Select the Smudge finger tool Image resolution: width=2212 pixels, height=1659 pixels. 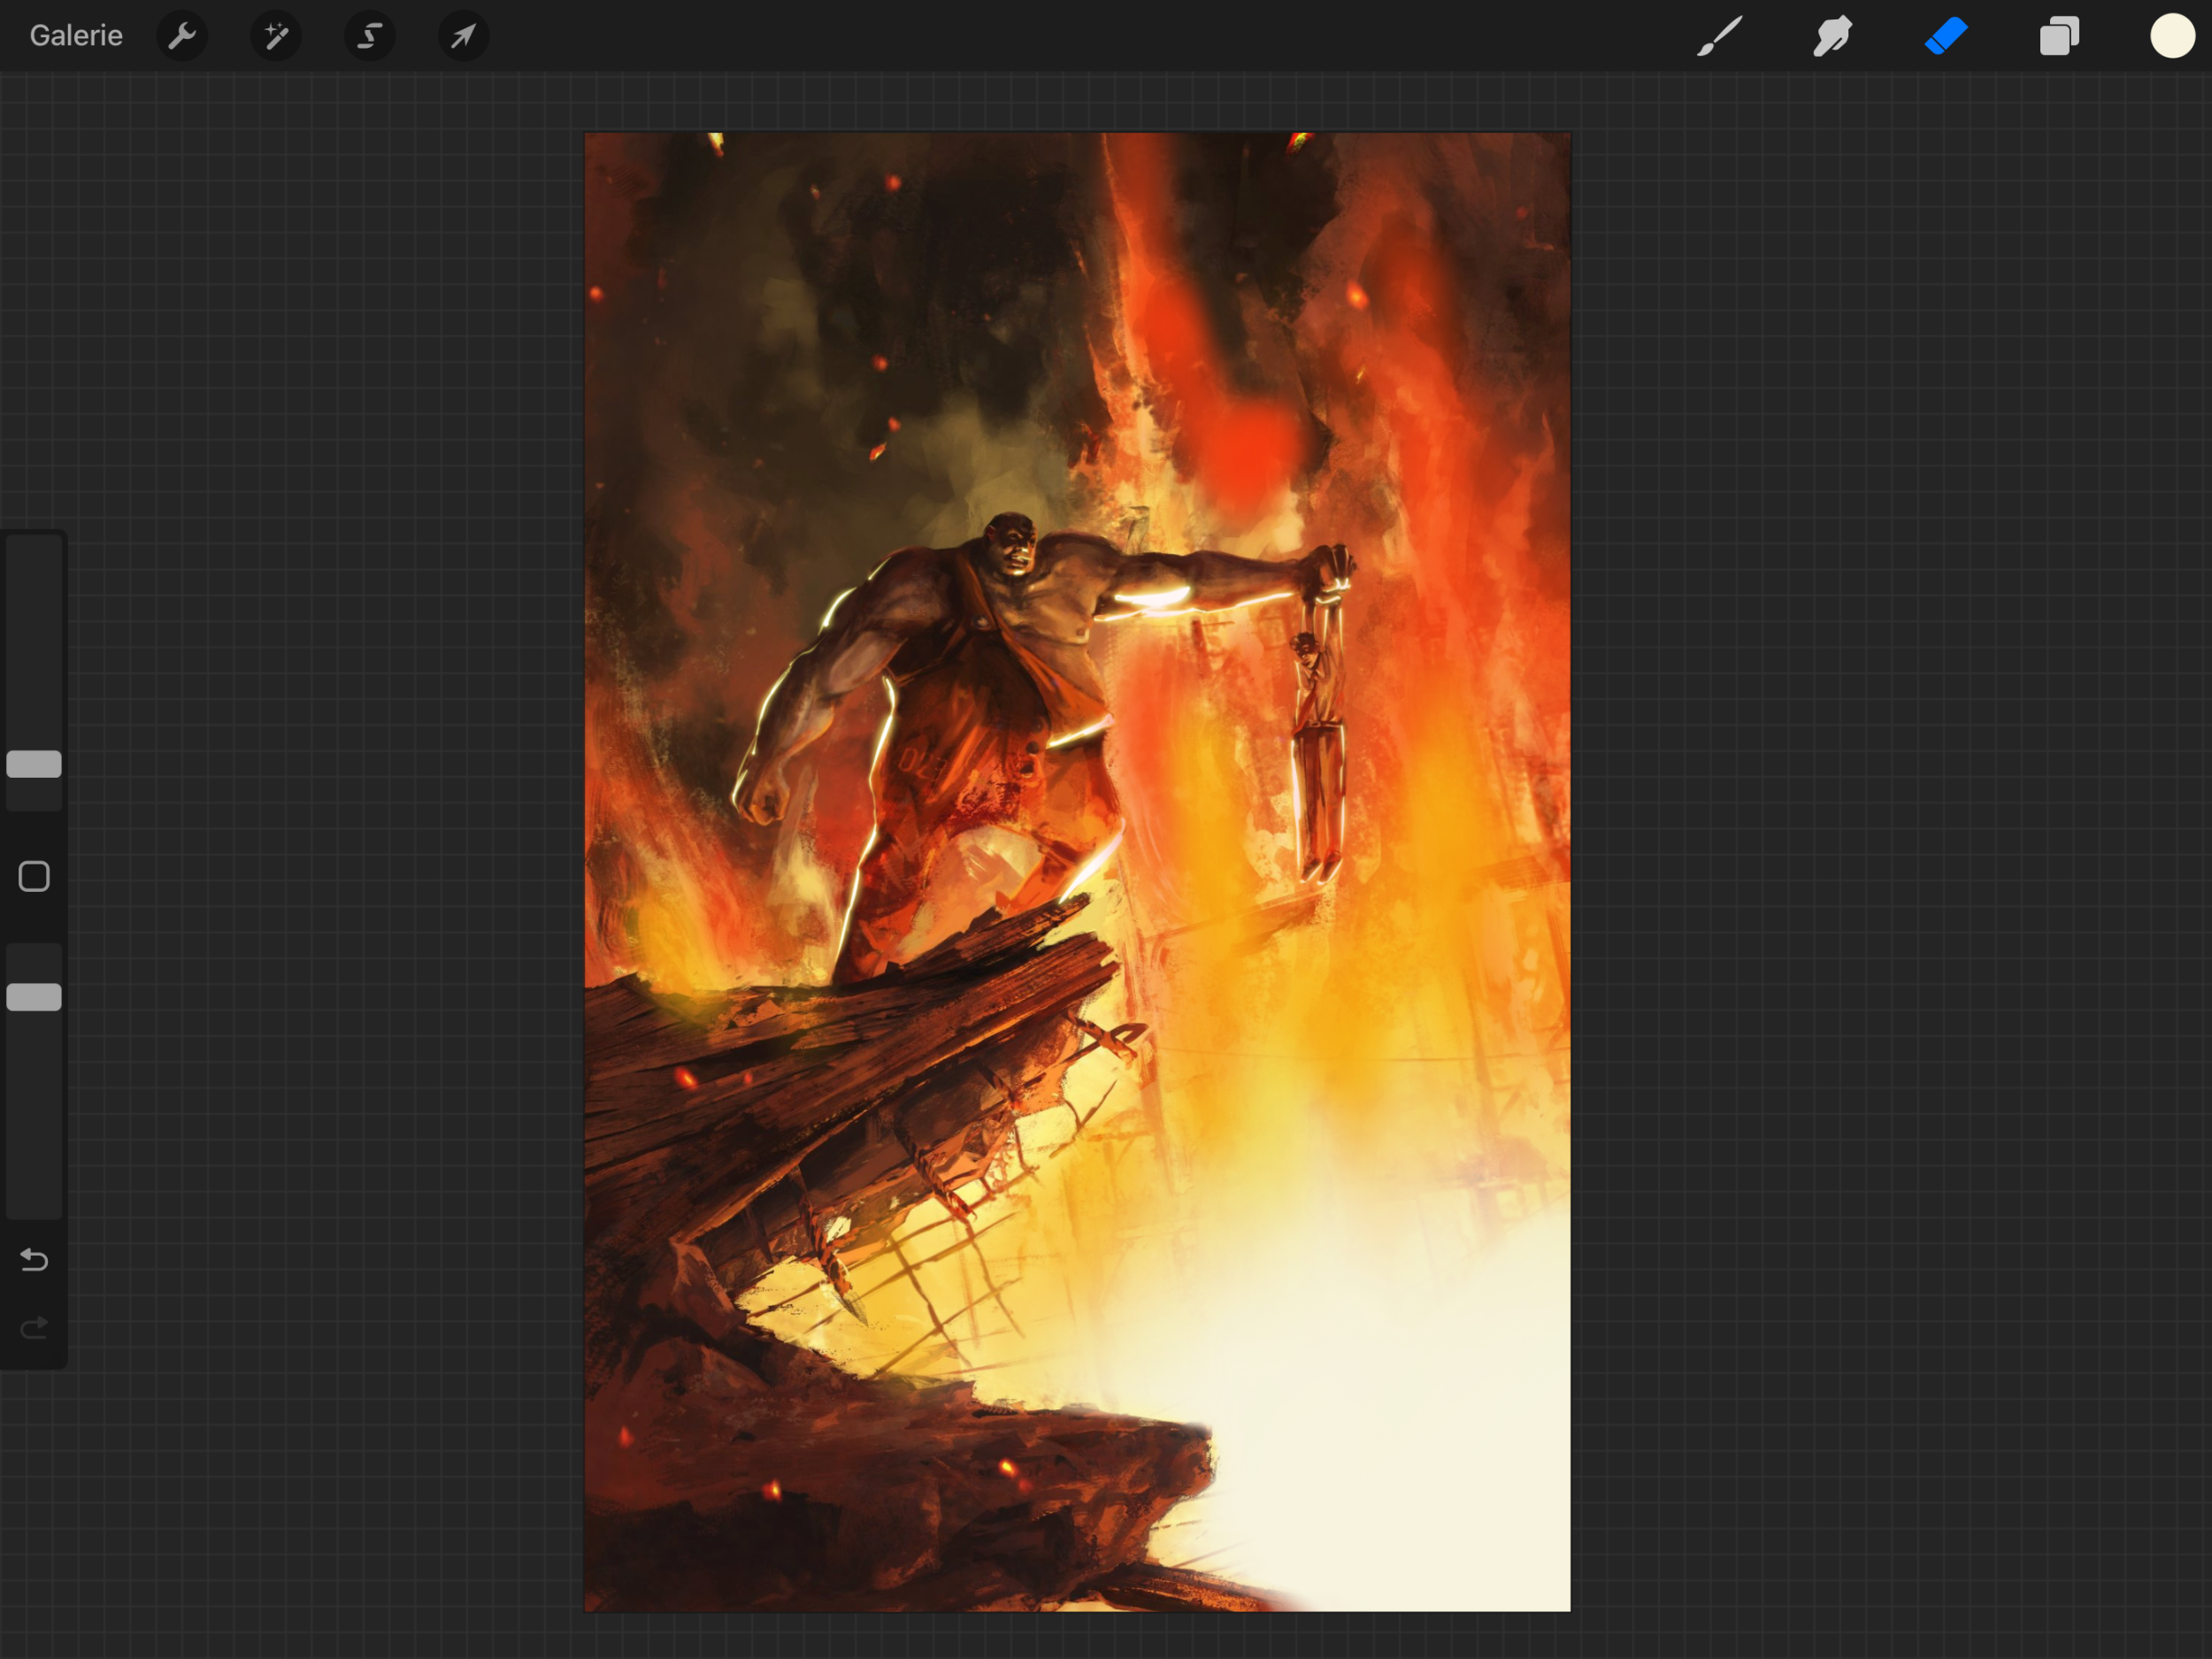tap(1832, 37)
